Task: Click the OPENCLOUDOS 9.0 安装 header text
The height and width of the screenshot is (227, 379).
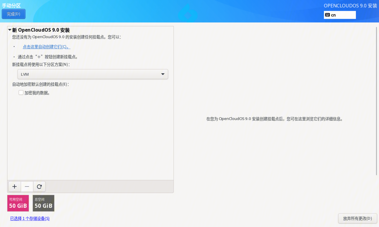Action: tap(350, 6)
